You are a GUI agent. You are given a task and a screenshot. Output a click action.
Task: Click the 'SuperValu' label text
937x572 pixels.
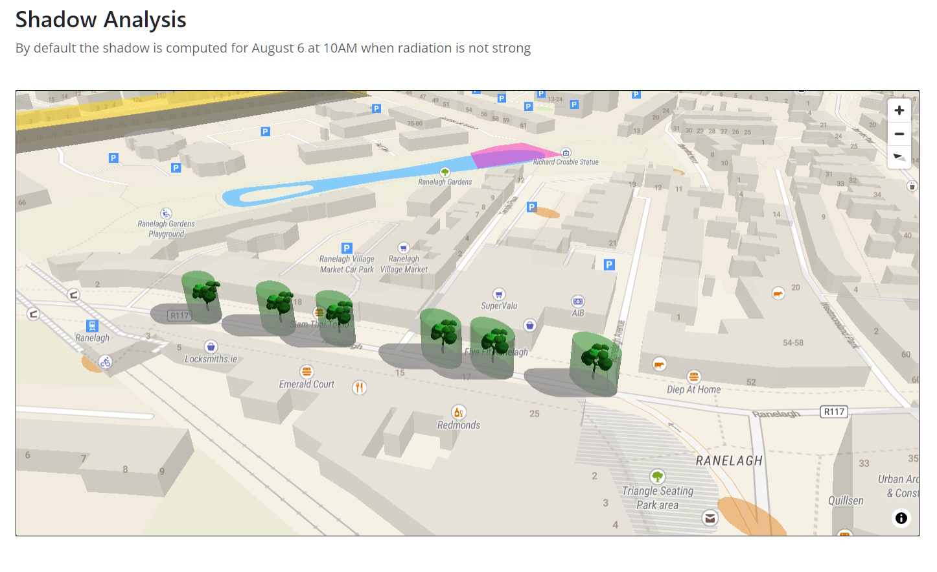click(x=499, y=306)
